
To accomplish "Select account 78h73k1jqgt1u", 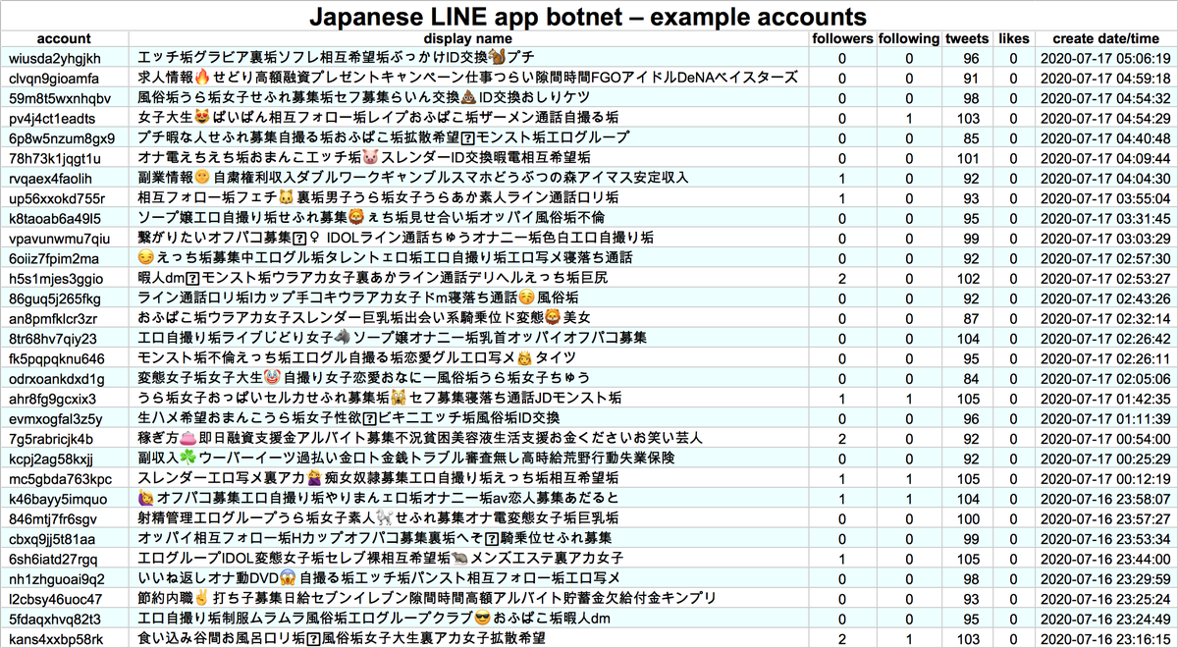I will pos(54,158).
